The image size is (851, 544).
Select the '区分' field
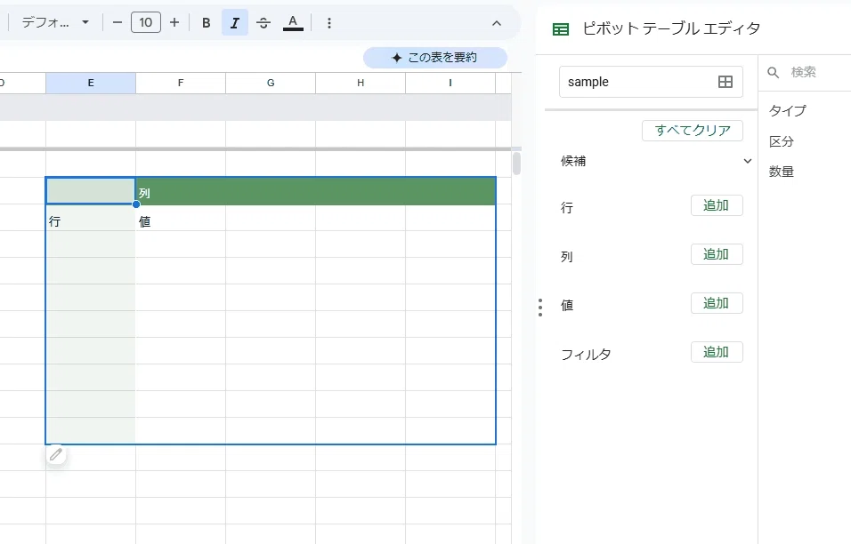click(782, 141)
